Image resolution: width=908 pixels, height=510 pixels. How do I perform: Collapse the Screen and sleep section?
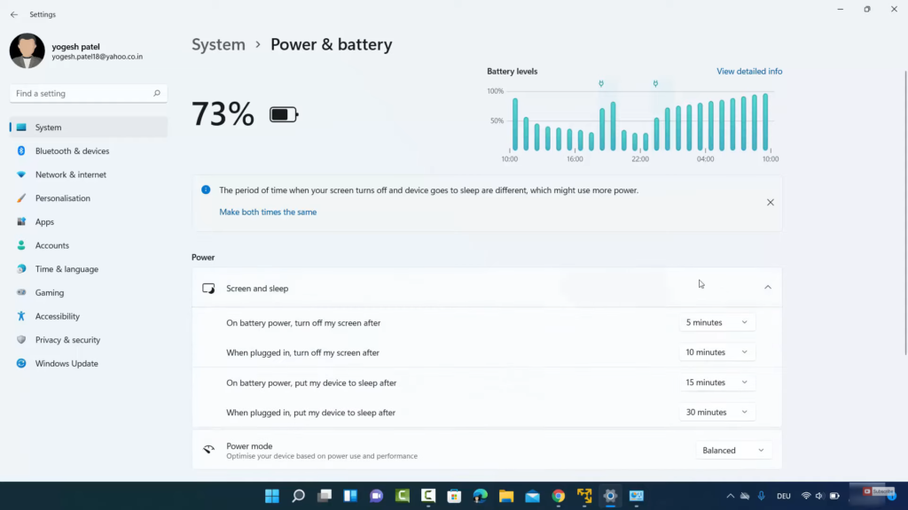point(767,288)
